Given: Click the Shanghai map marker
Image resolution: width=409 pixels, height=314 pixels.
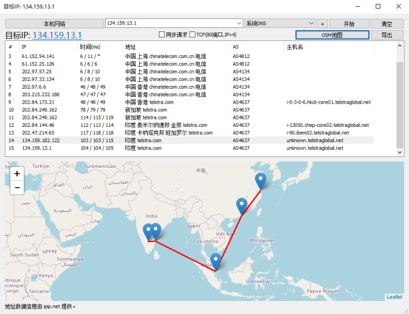Looking at the screenshot, I should tap(260, 180).
